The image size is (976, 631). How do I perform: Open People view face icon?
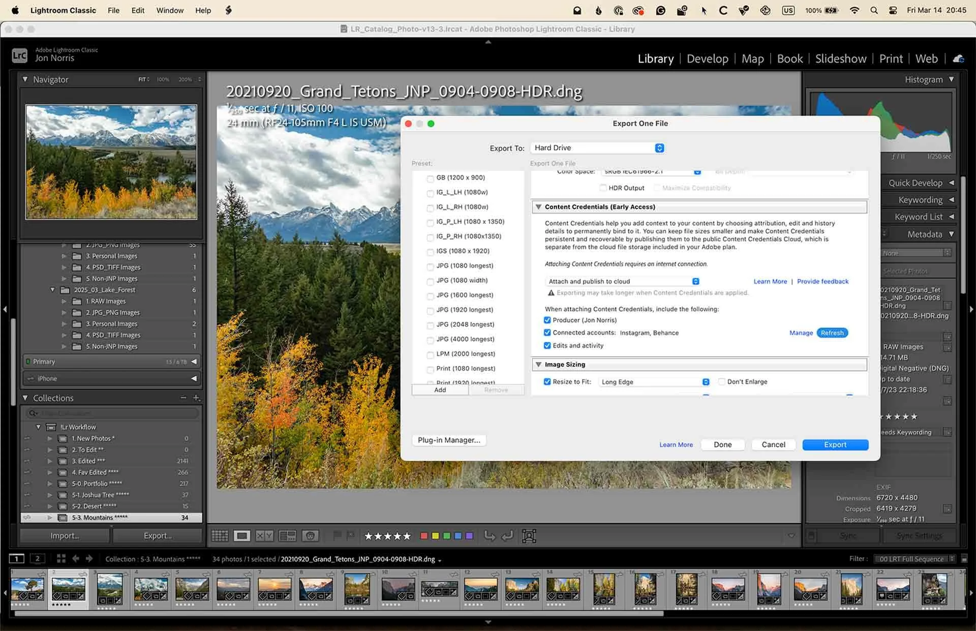(310, 536)
